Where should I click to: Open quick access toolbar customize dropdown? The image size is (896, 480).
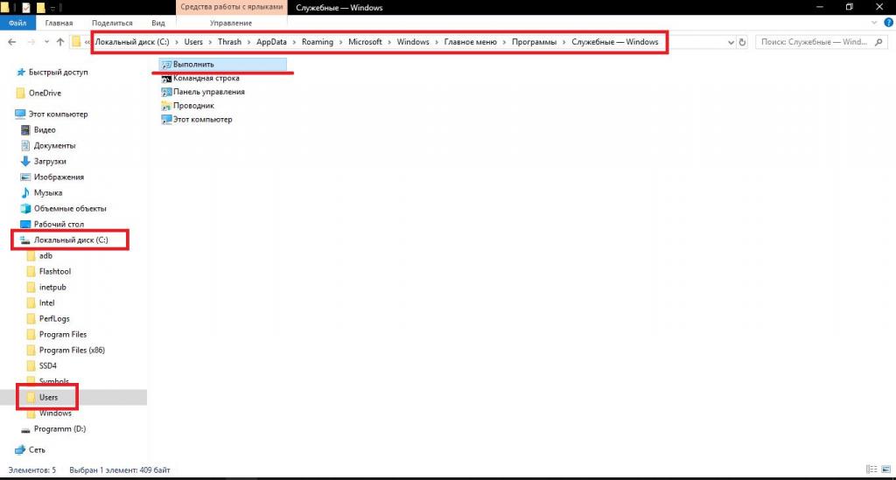point(52,8)
